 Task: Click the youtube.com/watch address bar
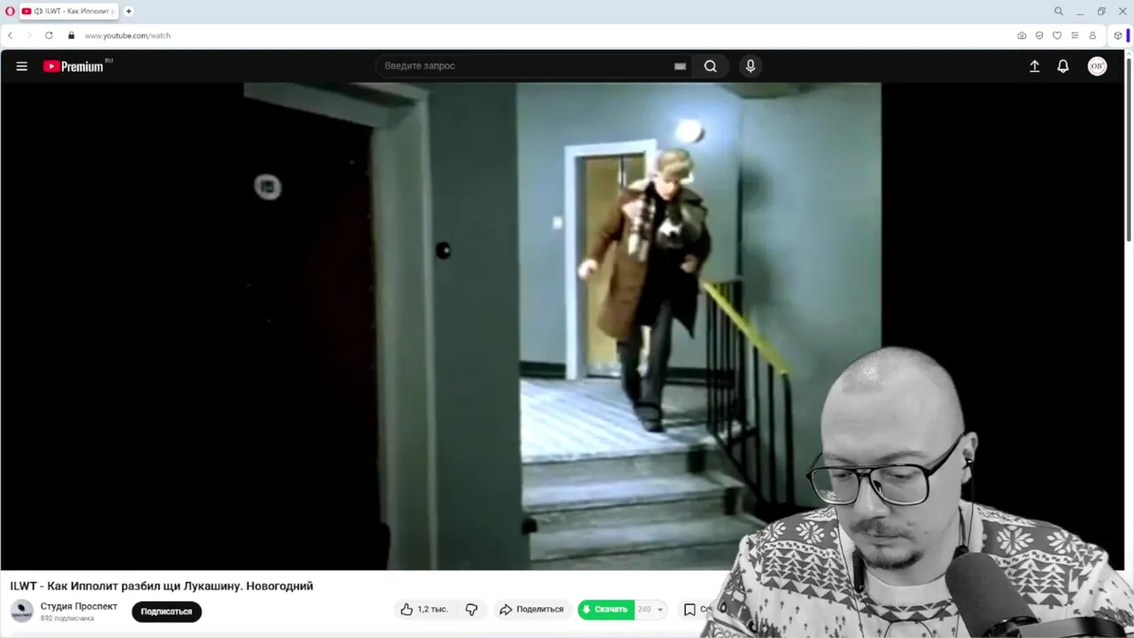click(x=128, y=35)
